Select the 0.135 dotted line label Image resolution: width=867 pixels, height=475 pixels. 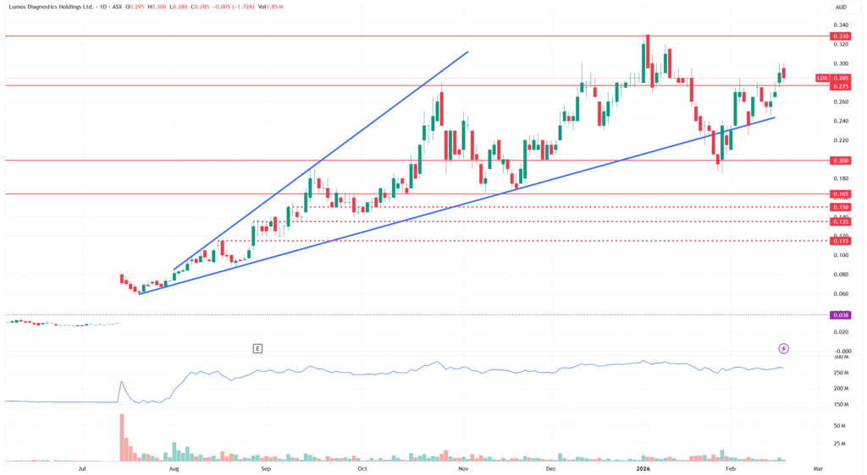click(x=841, y=221)
